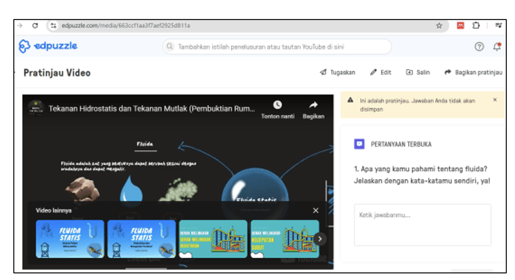Open the help question mark icon
This screenshot has width=515, height=280.
click(479, 47)
